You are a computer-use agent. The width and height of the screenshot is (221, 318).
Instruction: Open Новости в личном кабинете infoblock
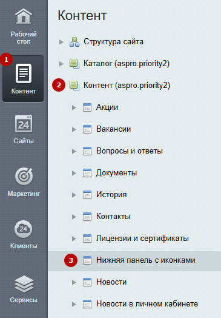point(147,304)
